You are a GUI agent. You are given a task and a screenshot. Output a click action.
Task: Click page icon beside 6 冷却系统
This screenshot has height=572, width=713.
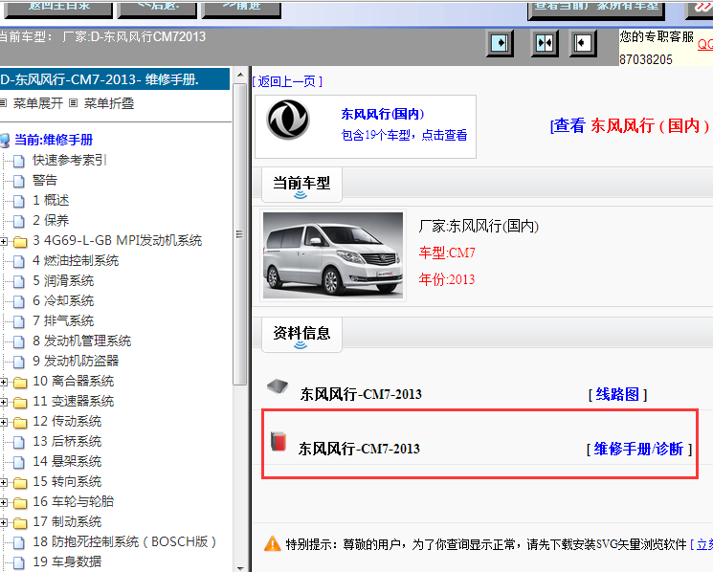[19, 300]
